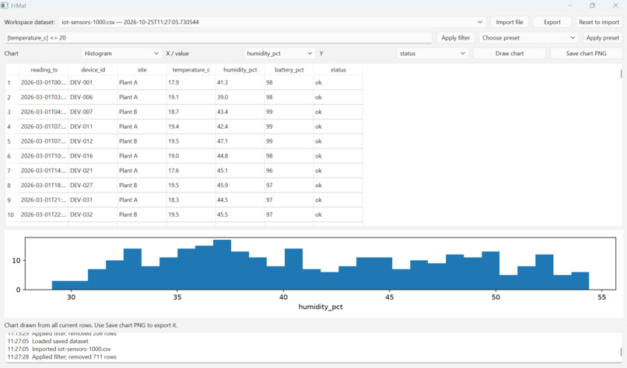Click cell DEV-007 in device_id column
This screenshot has height=368, width=627.
coord(93,112)
